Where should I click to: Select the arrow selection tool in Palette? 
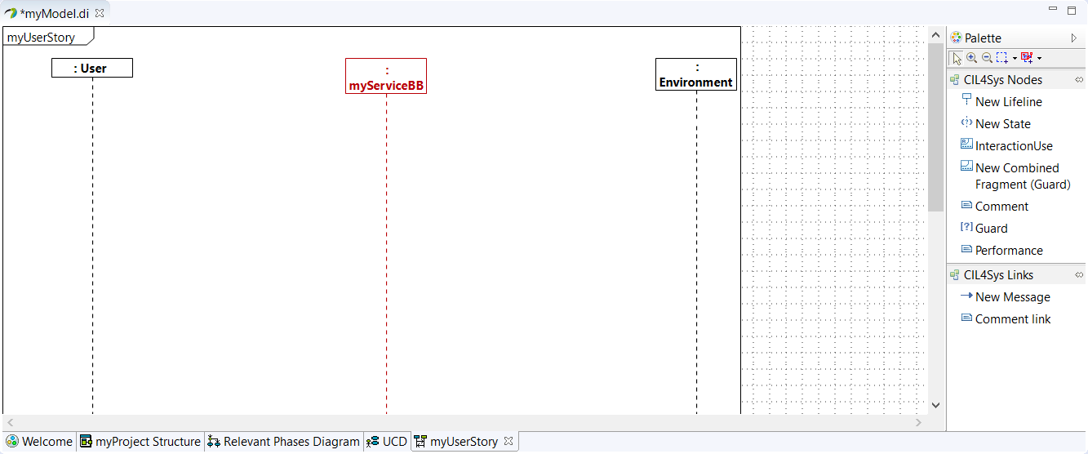point(957,58)
